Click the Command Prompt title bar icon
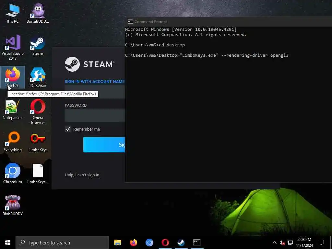 coord(130,22)
